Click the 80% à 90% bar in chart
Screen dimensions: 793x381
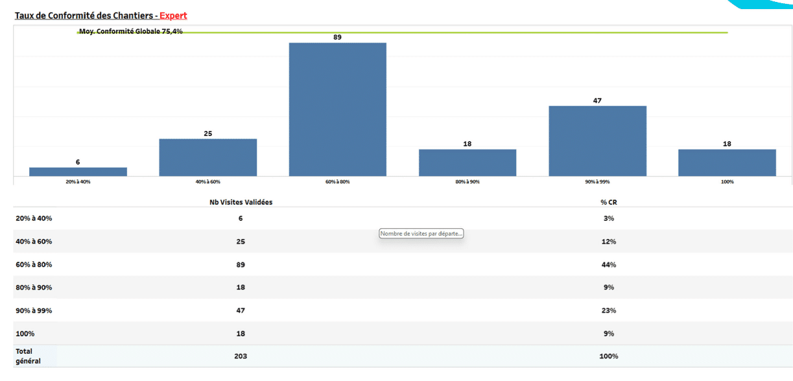(467, 163)
